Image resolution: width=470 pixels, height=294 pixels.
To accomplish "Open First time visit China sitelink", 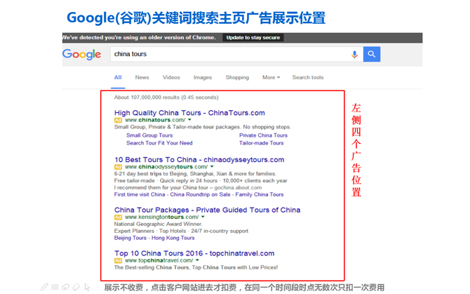I will [140, 195].
